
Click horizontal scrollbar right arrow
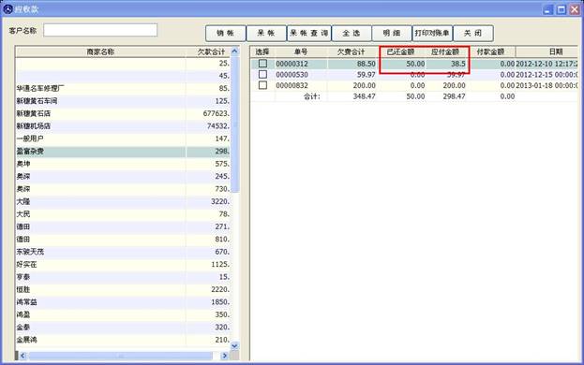coord(224,356)
